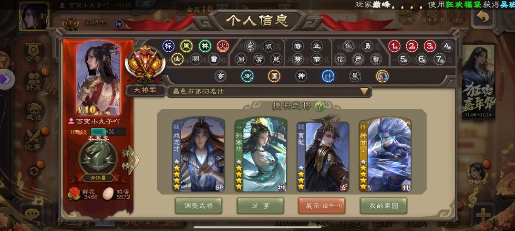The width and height of the screenshot is (515, 231).
Task: Click the 调整武将 button
Action: tap(198, 206)
